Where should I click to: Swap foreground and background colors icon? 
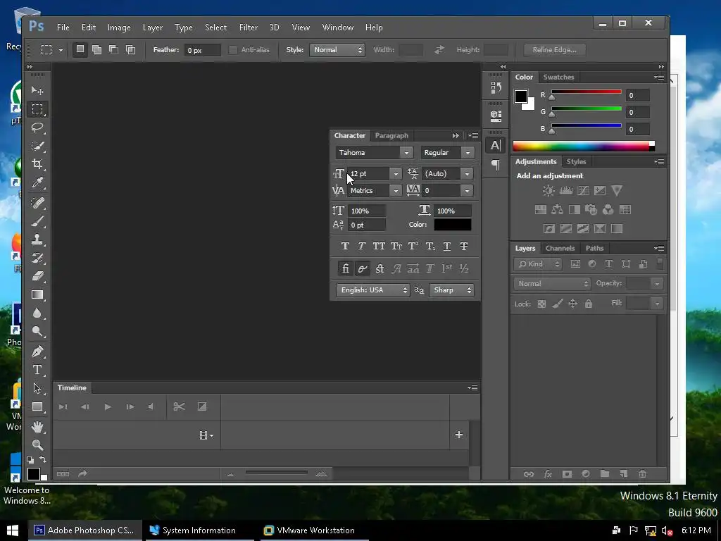[43, 459]
